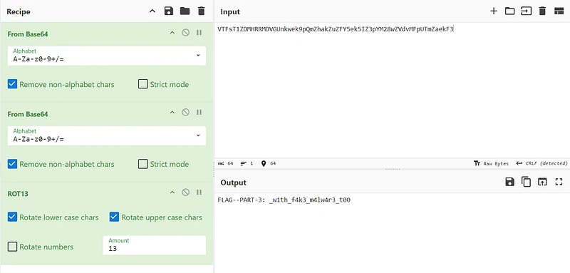The width and height of the screenshot is (570, 273).
Task: Toggle Remove non-alphabet chars in second Base64
Action: 12,164
